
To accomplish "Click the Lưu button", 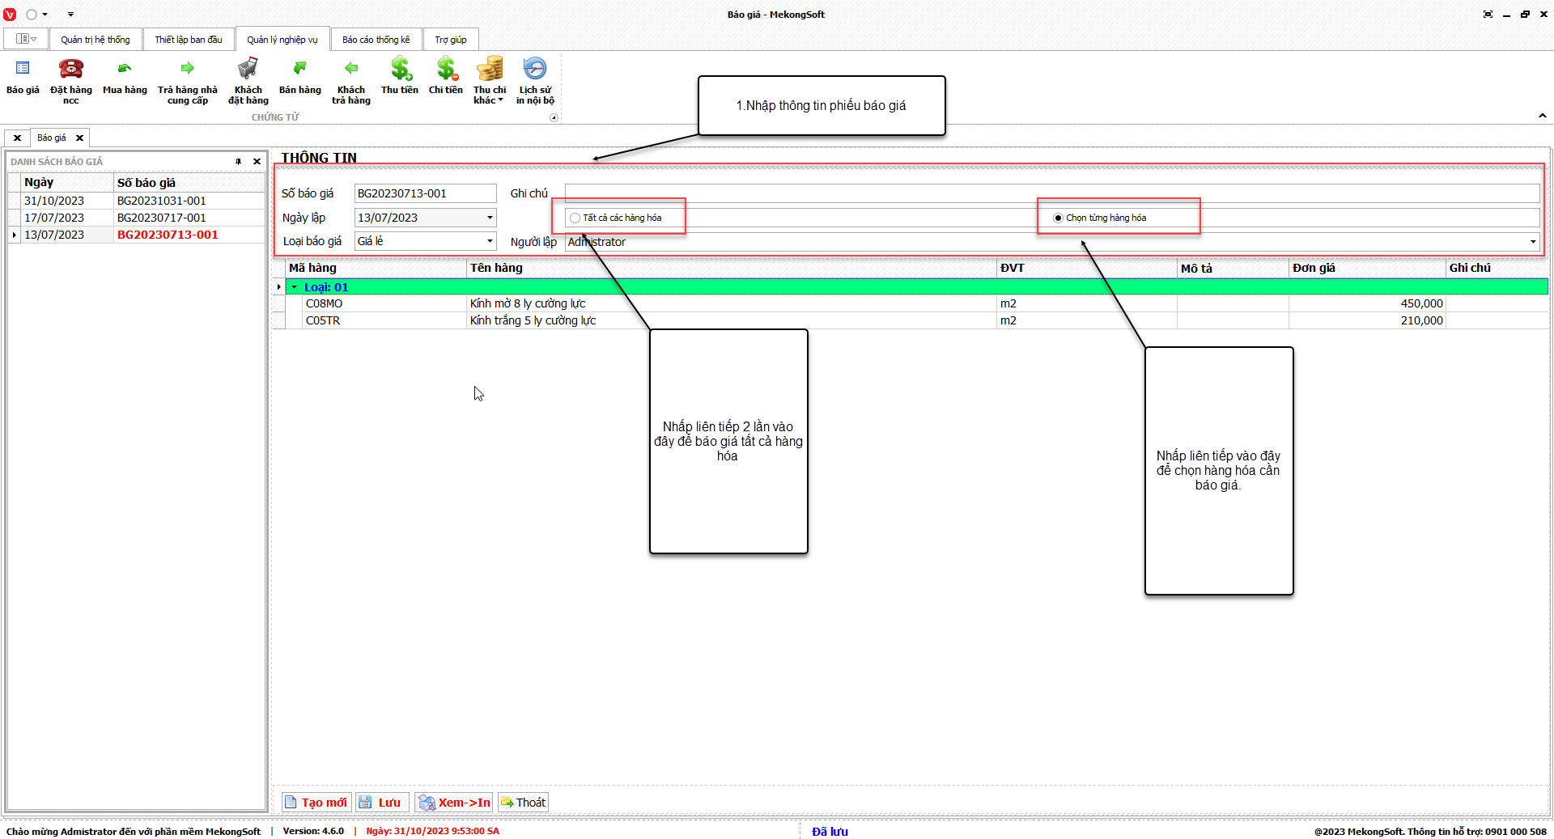I will click(382, 803).
